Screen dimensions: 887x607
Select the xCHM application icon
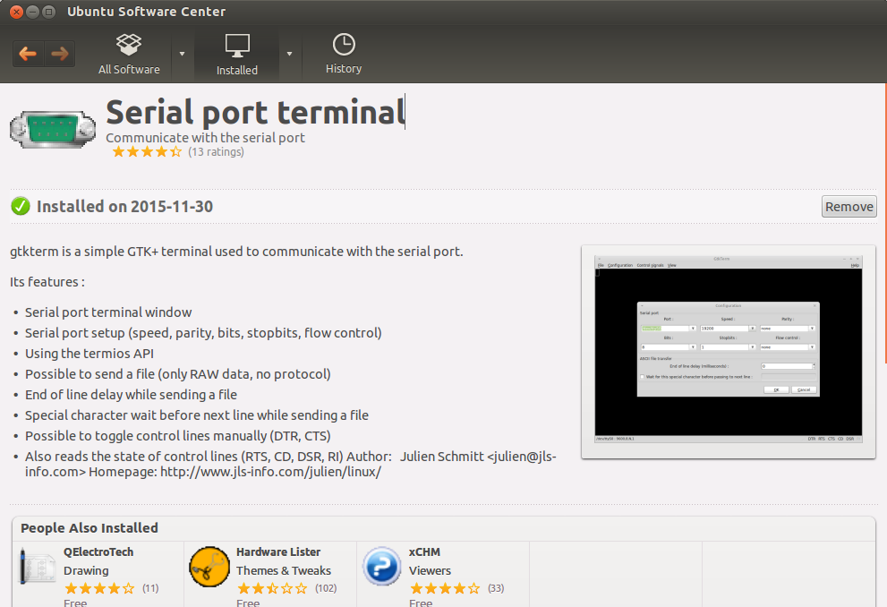[381, 566]
